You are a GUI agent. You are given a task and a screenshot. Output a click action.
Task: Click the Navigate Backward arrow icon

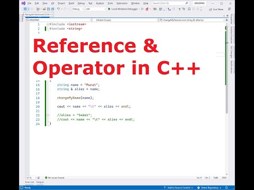point(25,9)
